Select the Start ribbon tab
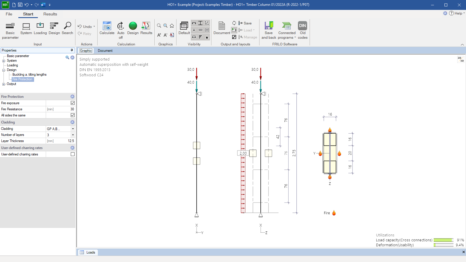This screenshot has height=262, width=466. coord(28,14)
